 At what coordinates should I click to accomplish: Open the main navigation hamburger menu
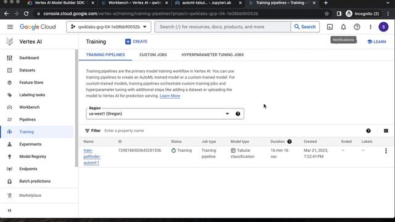click(x=10, y=27)
